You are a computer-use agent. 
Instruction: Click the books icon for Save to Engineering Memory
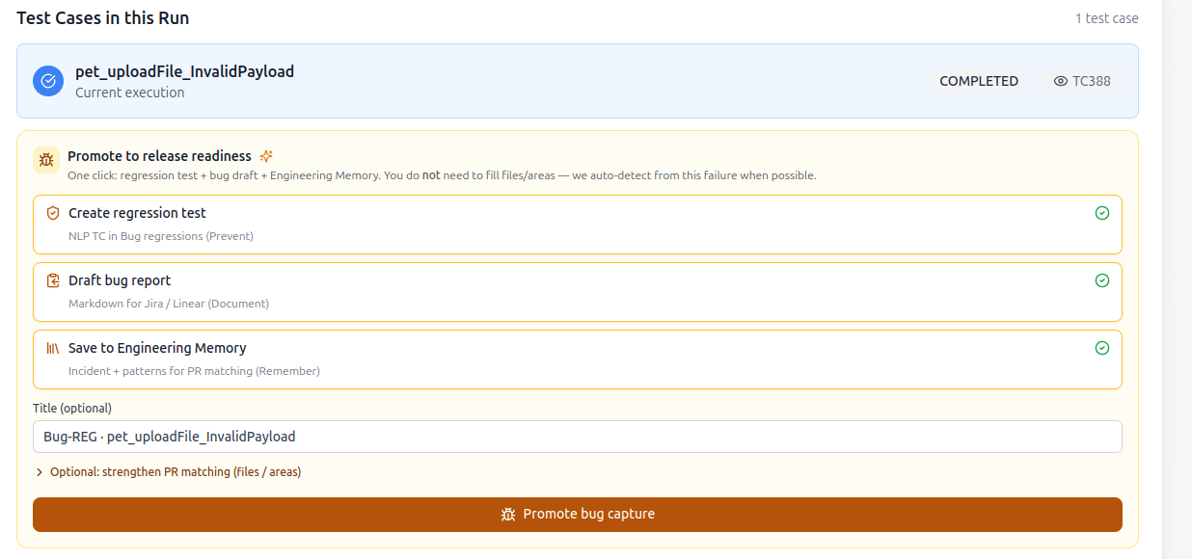53,348
